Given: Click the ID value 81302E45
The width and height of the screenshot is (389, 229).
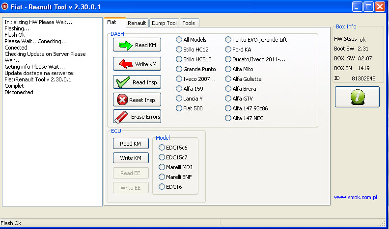Looking at the screenshot, I should point(363,78).
